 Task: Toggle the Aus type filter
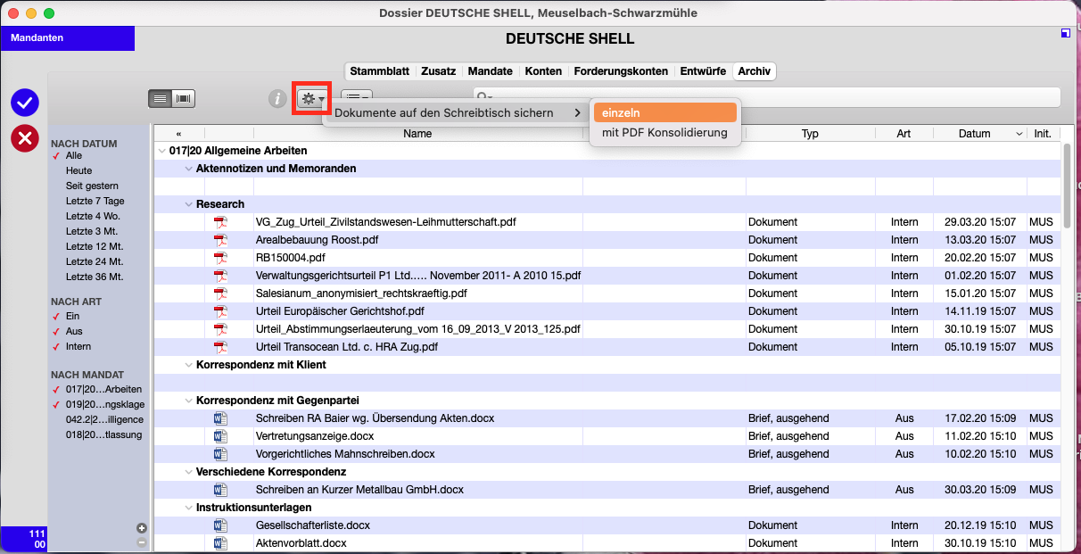point(72,331)
